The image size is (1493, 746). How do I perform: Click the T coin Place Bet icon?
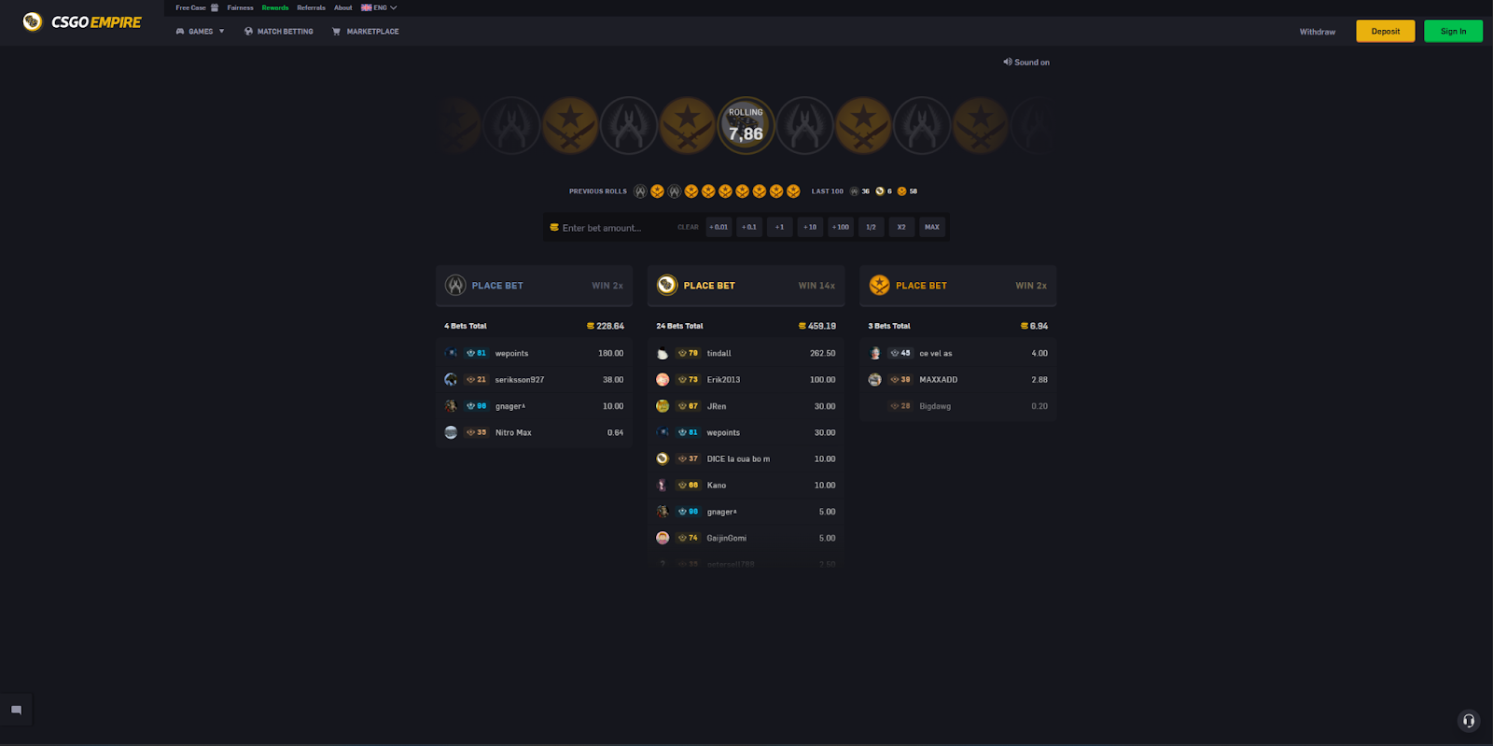[x=879, y=286]
